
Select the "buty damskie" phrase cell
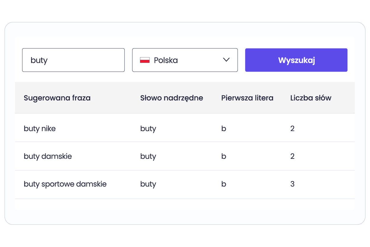48,156
